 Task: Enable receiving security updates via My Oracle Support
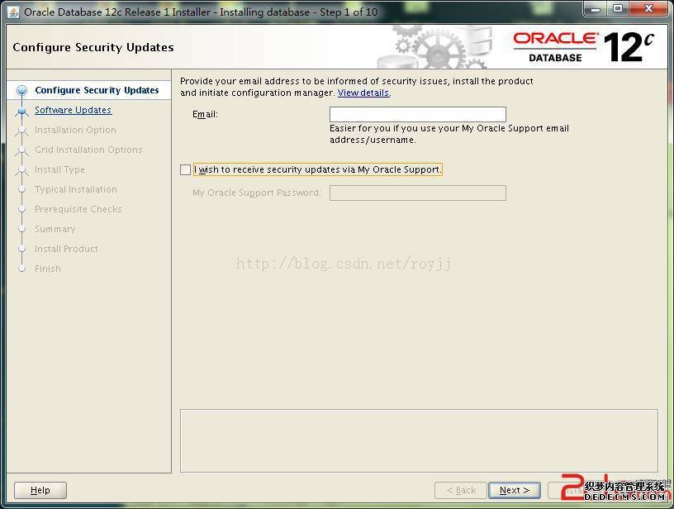point(185,169)
